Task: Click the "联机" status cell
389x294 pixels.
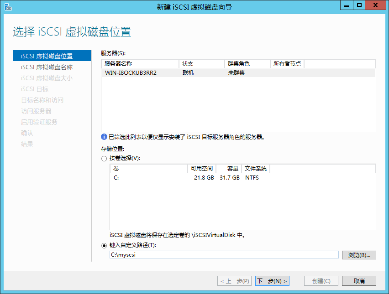Action: (x=188, y=73)
